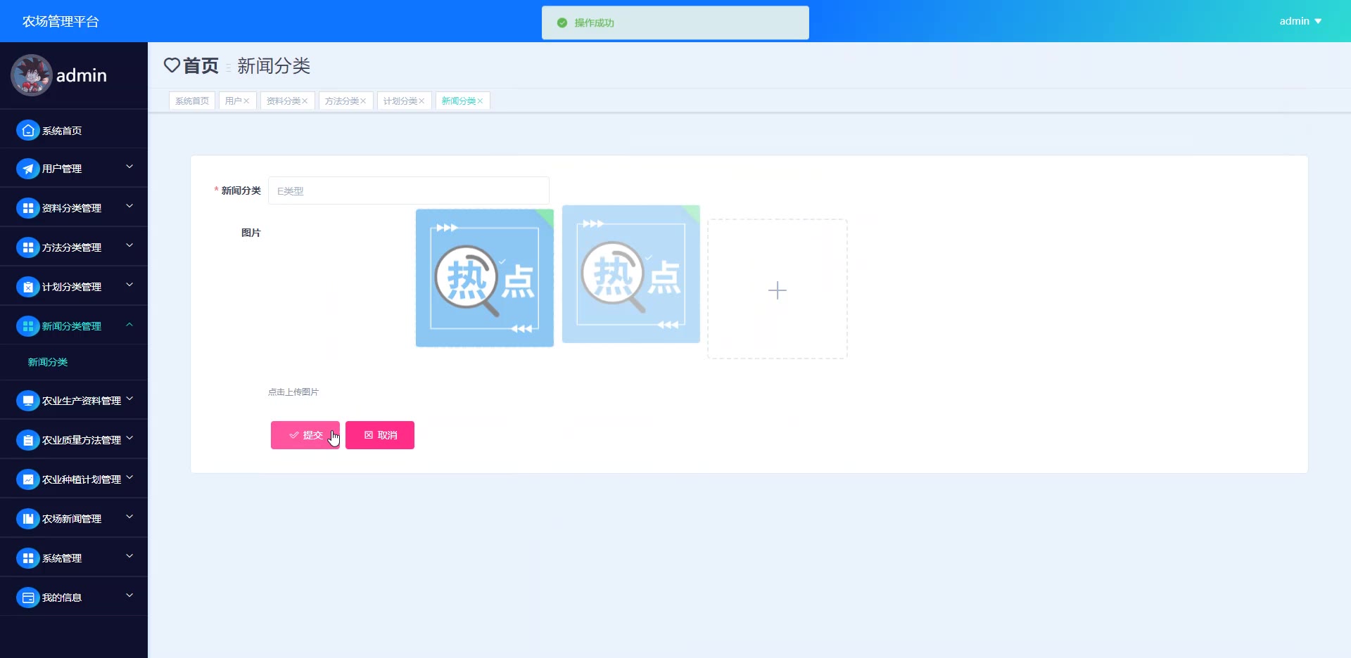Click the 农场管理平台 title
Image resolution: width=1351 pixels, height=658 pixels.
click(x=61, y=22)
